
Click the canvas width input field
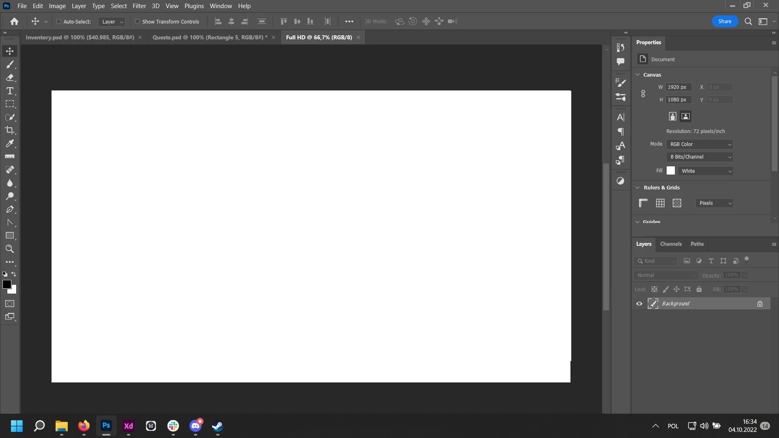(678, 87)
